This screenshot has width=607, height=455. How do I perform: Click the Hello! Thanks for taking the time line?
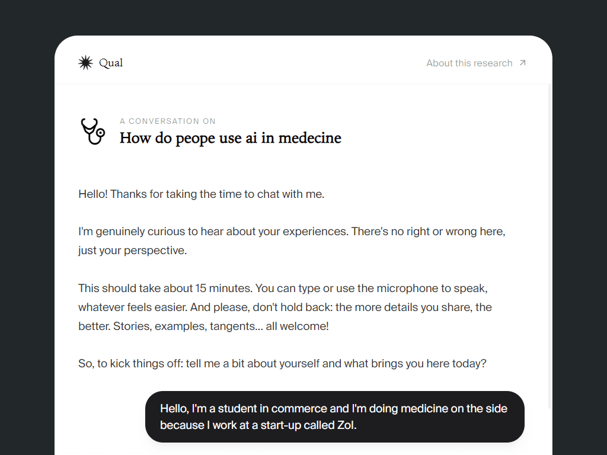click(201, 194)
